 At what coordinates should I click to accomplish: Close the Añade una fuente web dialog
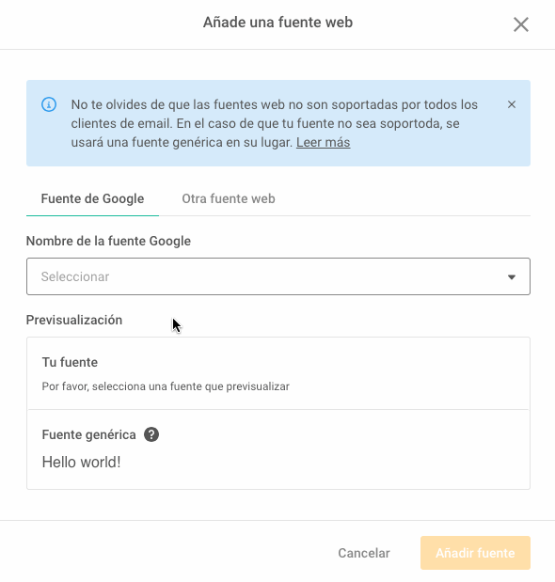[x=521, y=24]
